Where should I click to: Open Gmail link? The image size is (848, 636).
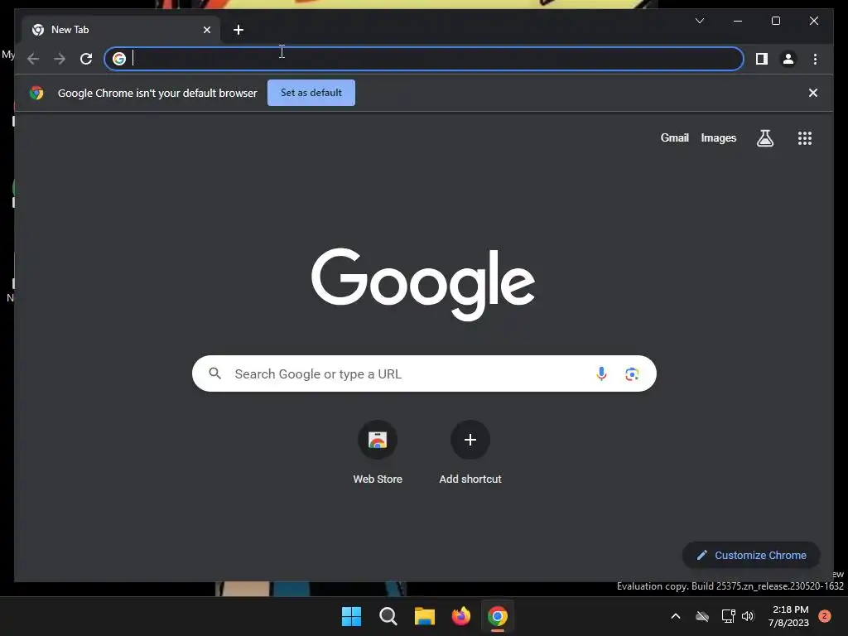pyautogui.click(x=674, y=138)
